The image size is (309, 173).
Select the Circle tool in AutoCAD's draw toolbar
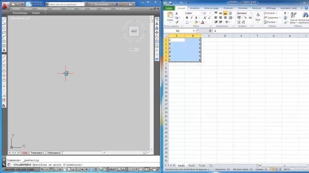pos(4,41)
